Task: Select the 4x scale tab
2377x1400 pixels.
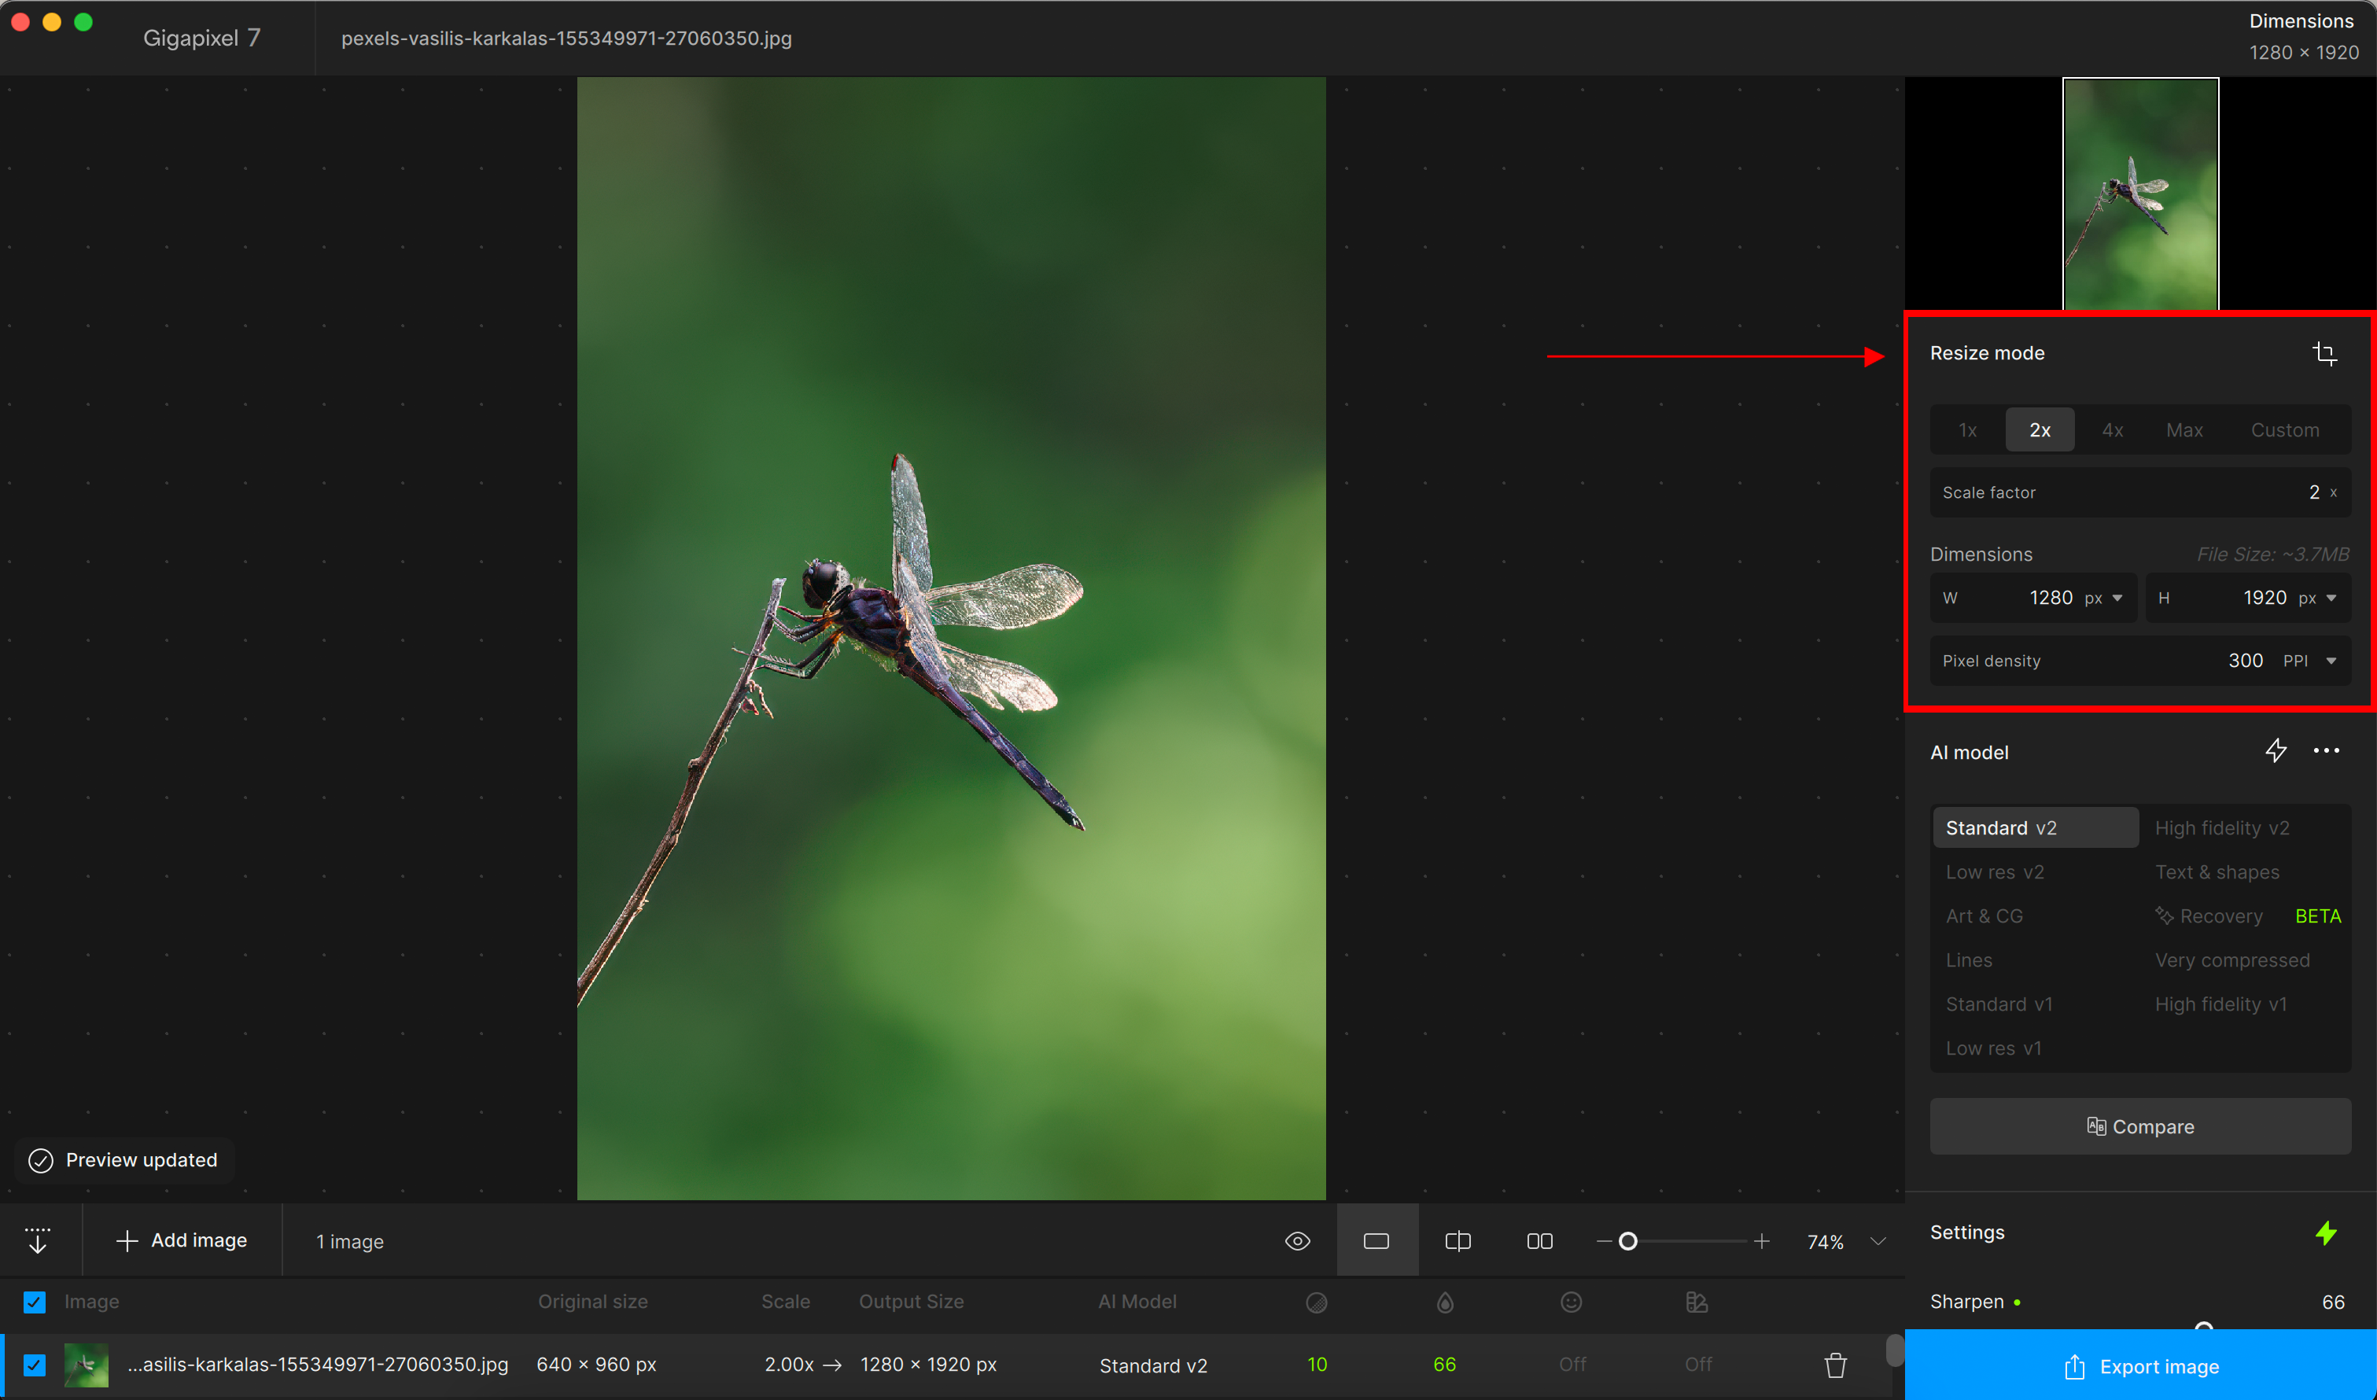Action: click(x=2113, y=430)
